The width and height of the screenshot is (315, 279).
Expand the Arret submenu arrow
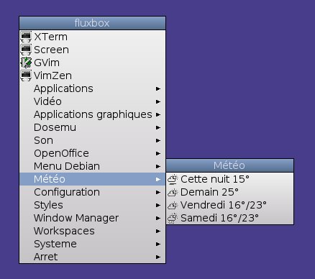[158, 257]
